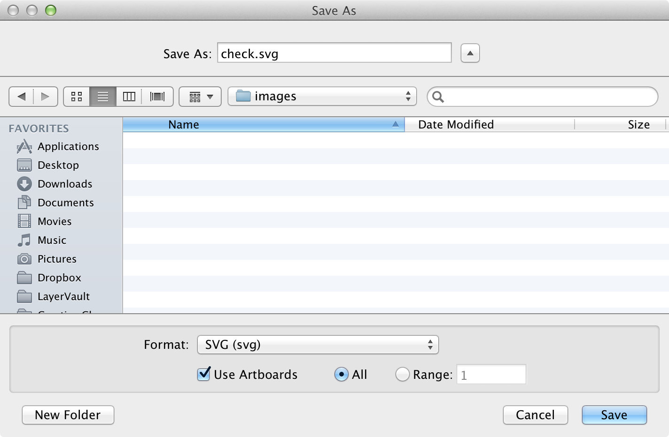Edit the Save As filename field
The width and height of the screenshot is (669, 437).
pos(334,53)
